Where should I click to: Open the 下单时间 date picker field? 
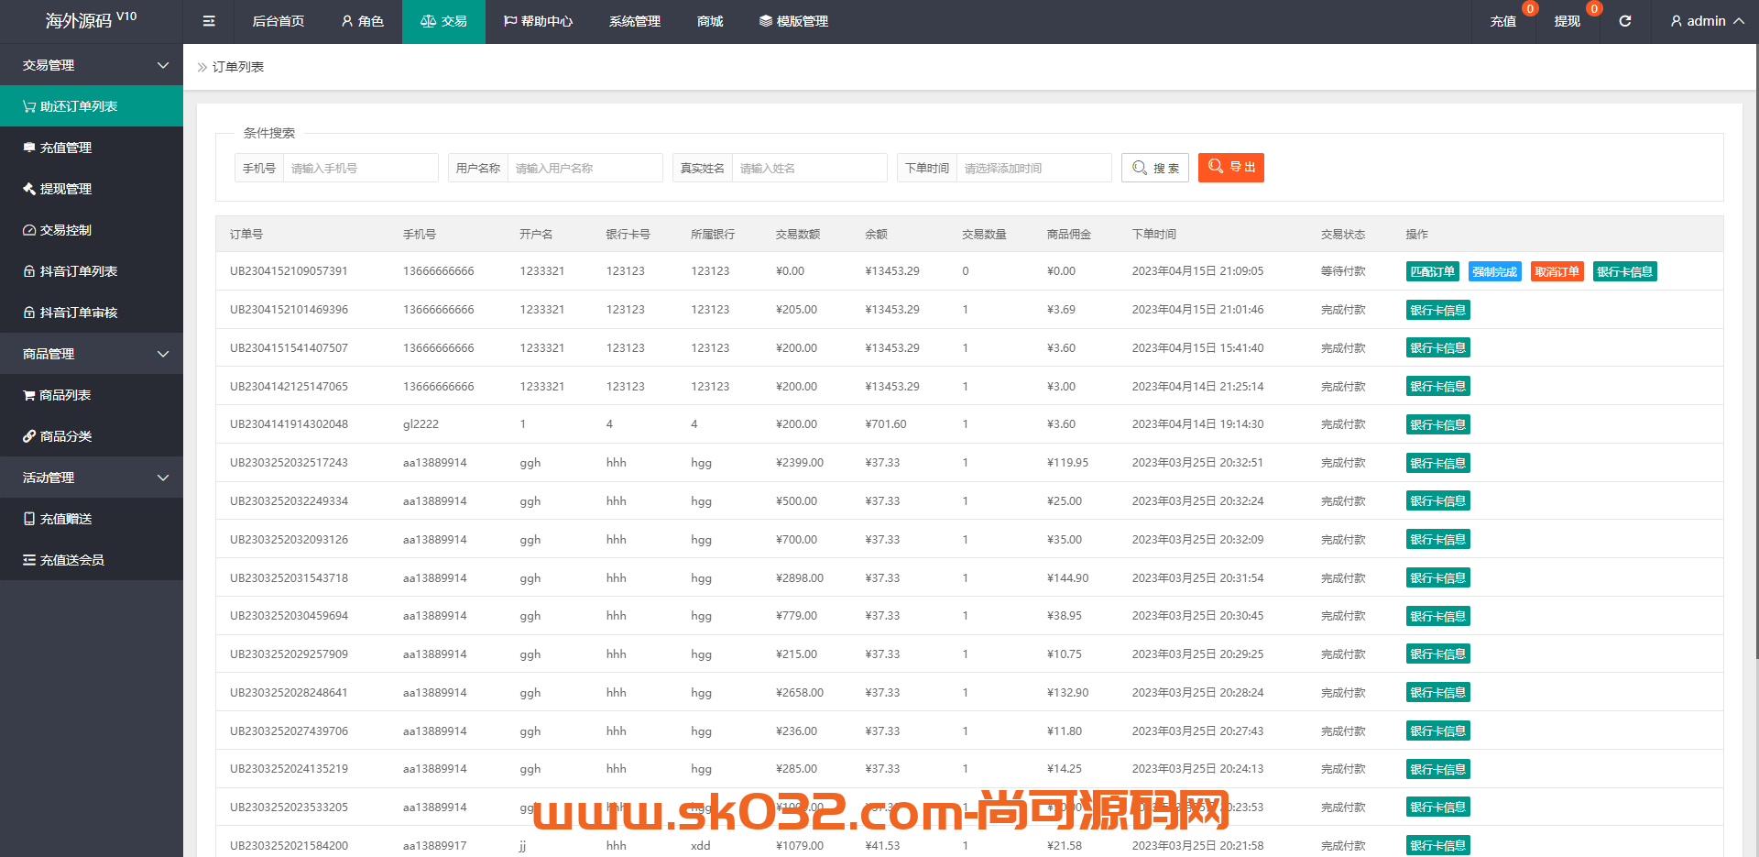(x=1033, y=168)
